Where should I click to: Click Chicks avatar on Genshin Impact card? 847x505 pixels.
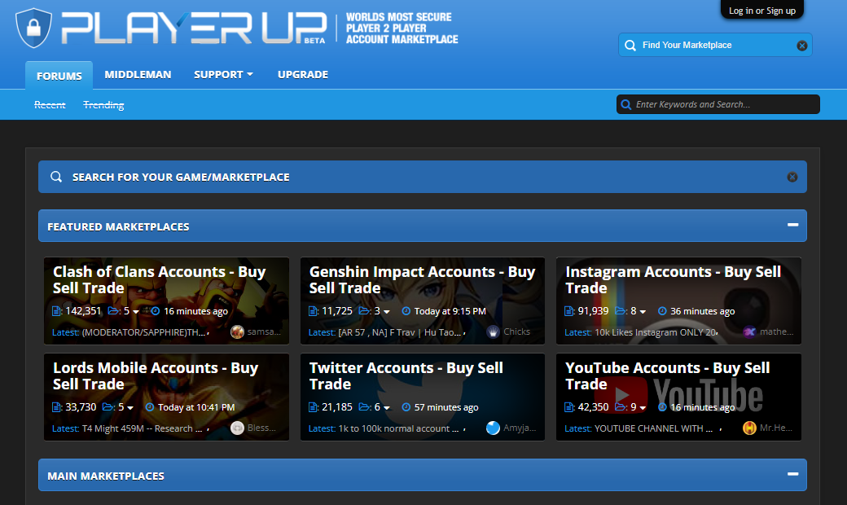pyautogui.click(x=494, y=332)
